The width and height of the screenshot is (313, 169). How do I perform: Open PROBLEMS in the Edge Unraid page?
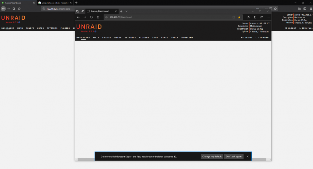tap(187, 38)
